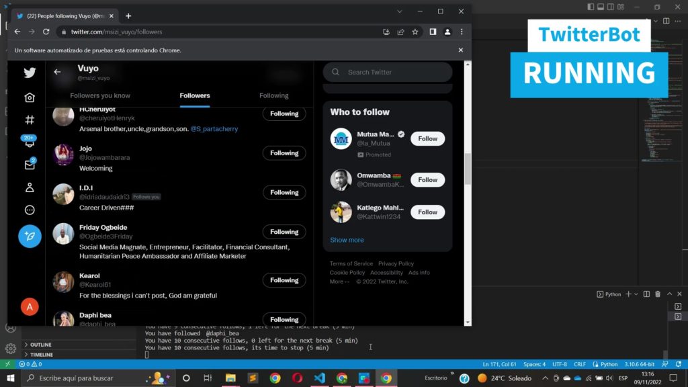The image size is (688, 387).
Task: Switch to the Following tab
Action: click(273, 95)
